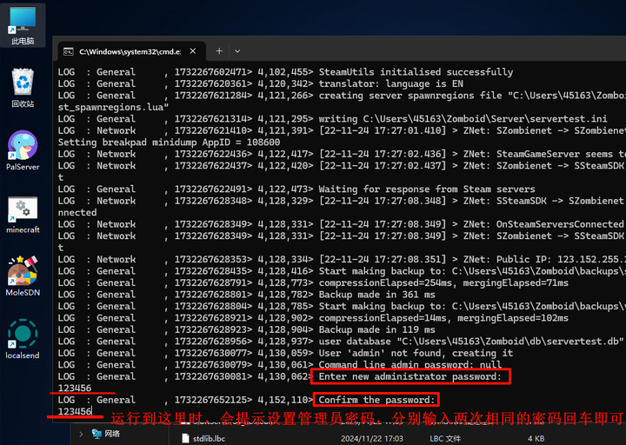The image size is (626, 445).
Task: Open the 回收站 recycle bin icon
Action: 23,88
